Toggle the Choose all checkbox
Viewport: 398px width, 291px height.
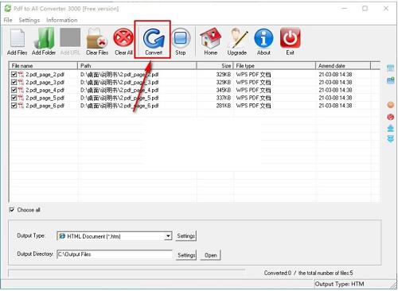coord(12,210)
